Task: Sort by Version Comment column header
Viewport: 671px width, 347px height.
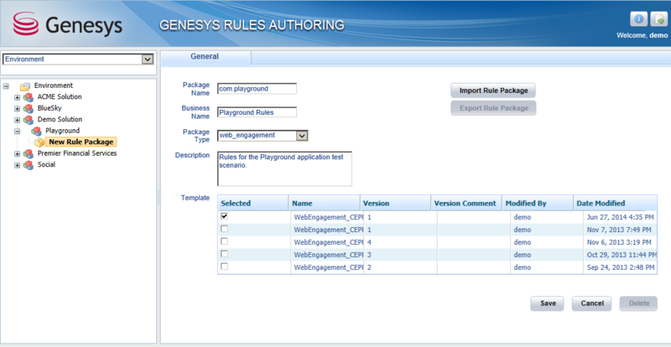Action: [466, 203]
